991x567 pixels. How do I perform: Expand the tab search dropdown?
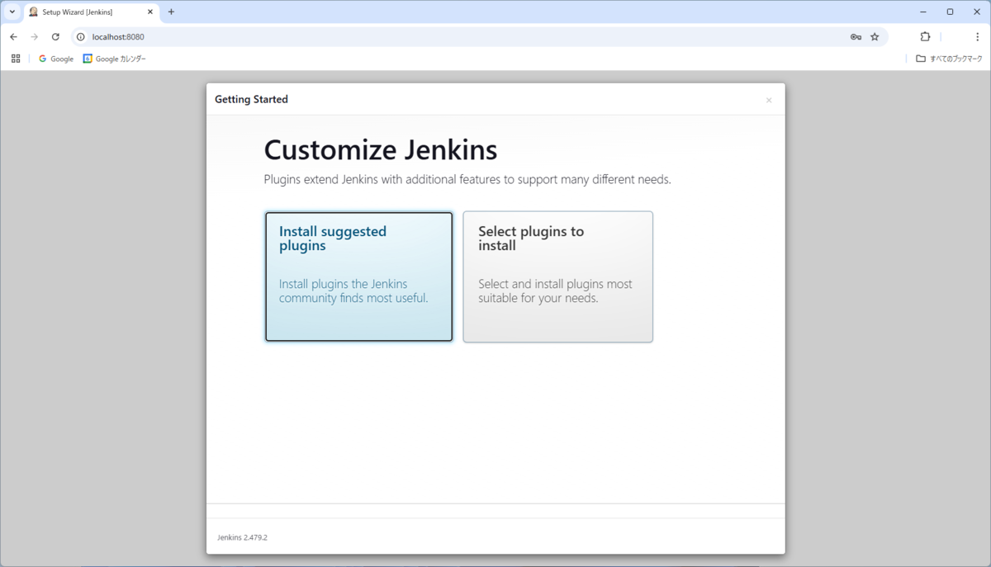[12, 12]
